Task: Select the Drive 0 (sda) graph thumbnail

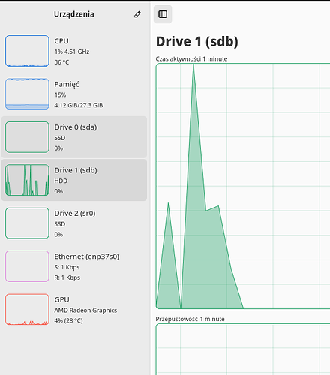Action: pyautogui.click(x=27, y=137)
